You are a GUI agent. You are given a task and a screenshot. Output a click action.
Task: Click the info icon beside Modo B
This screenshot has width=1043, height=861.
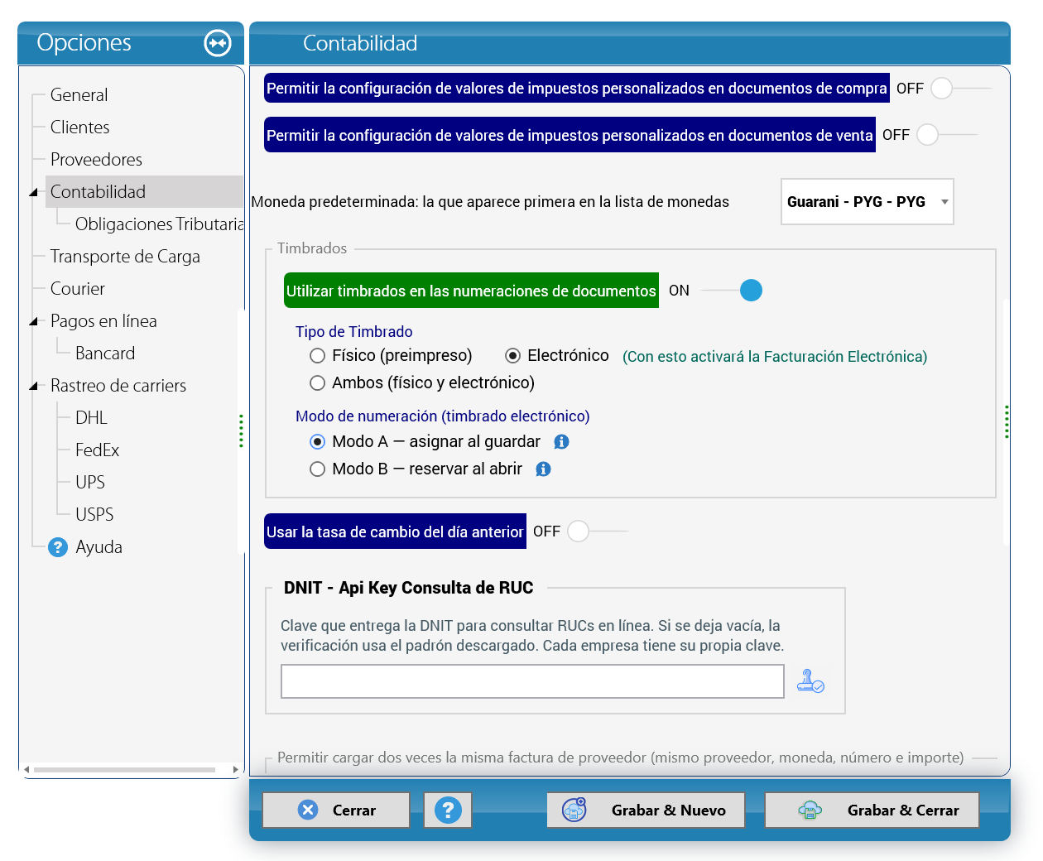pyautogui.click(x=543, y=469)
